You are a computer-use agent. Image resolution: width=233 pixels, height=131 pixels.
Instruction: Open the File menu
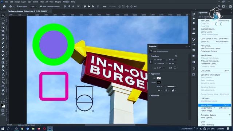[7, 2]
